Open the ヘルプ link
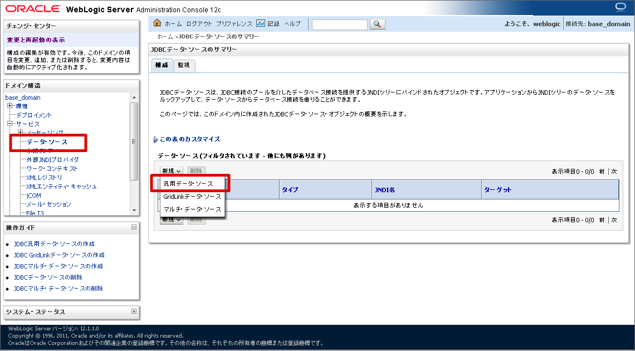 click(292, 24)
